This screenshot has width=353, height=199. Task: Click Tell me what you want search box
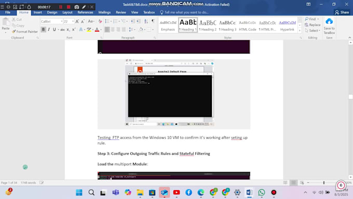[x=184, y=12]
